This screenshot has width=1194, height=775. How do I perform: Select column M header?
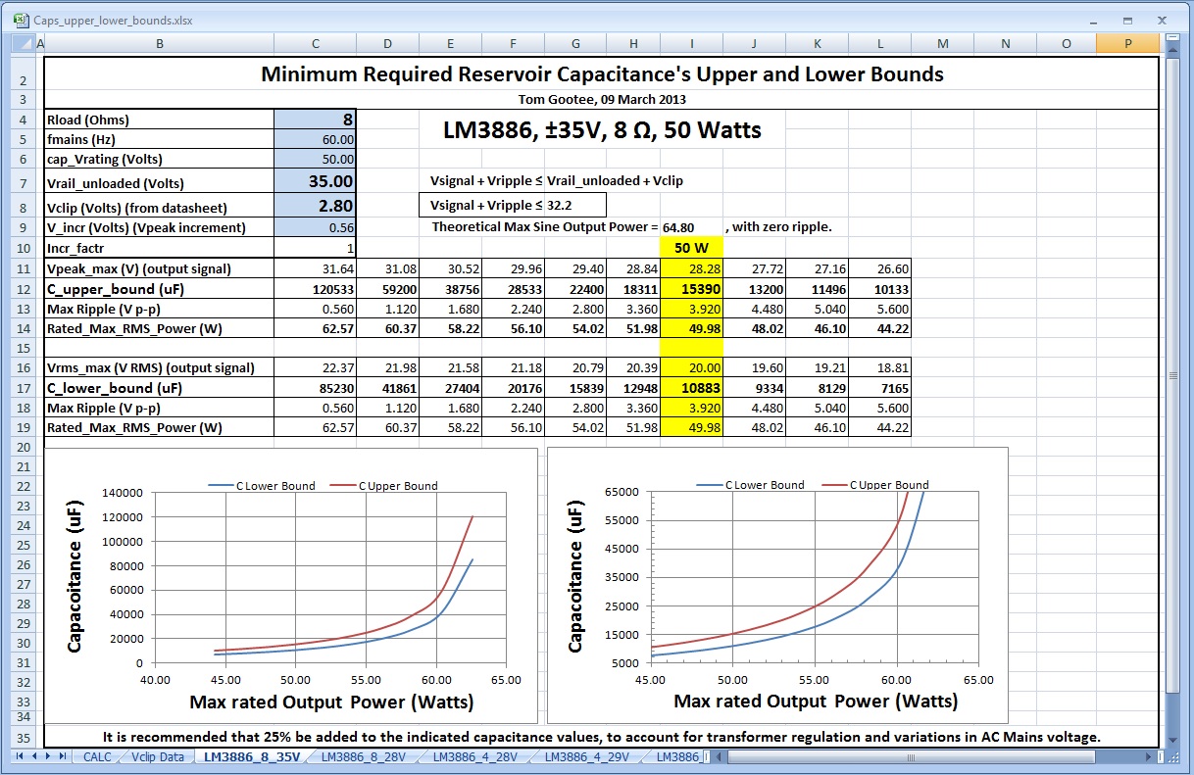click(942, 43)
